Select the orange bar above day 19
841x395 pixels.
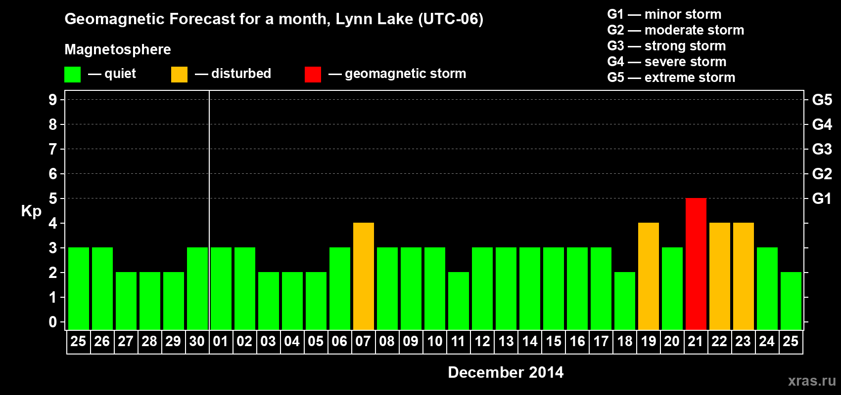(648, 276)
